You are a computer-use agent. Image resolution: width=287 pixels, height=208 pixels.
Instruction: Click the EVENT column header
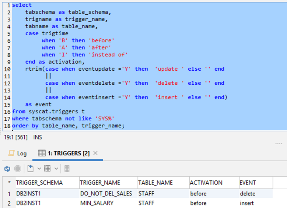(247, 183)
